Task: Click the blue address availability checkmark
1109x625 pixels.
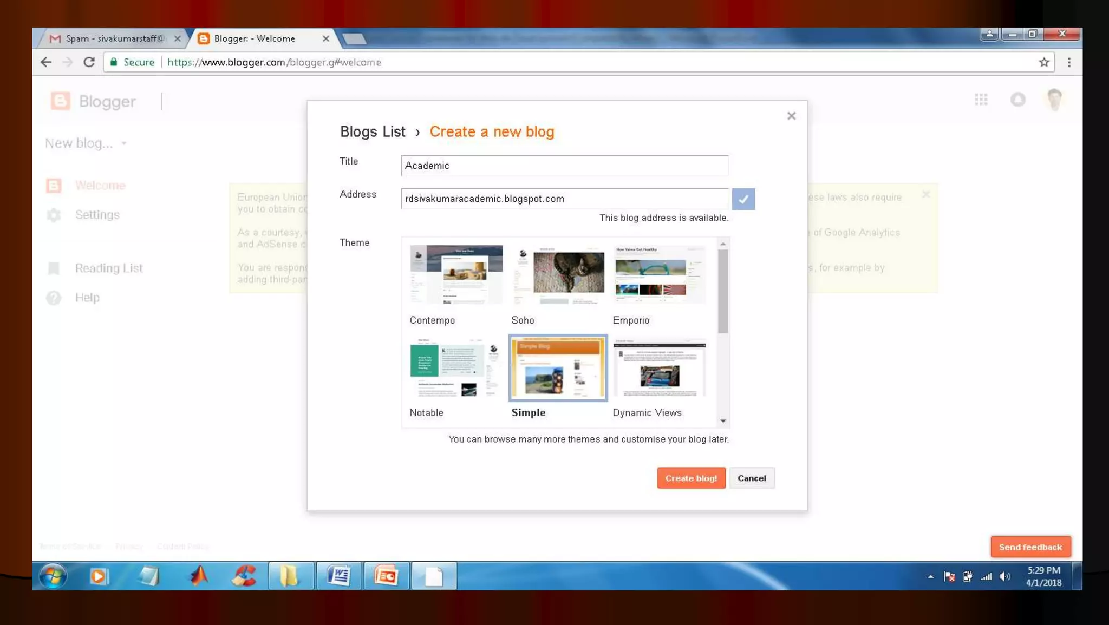Action: pos(743,199)
